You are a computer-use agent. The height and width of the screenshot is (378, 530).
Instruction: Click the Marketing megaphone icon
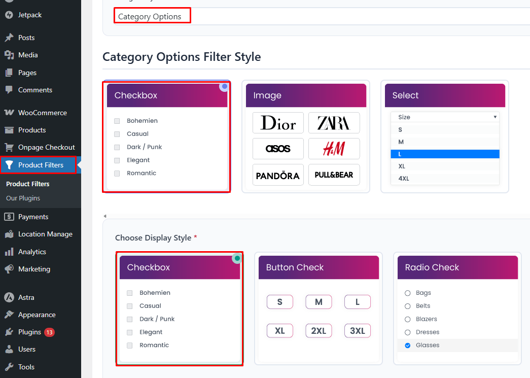[9, 269]
